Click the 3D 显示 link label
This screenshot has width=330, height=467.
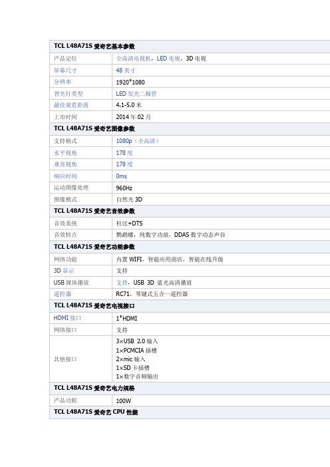click(64, 271)
